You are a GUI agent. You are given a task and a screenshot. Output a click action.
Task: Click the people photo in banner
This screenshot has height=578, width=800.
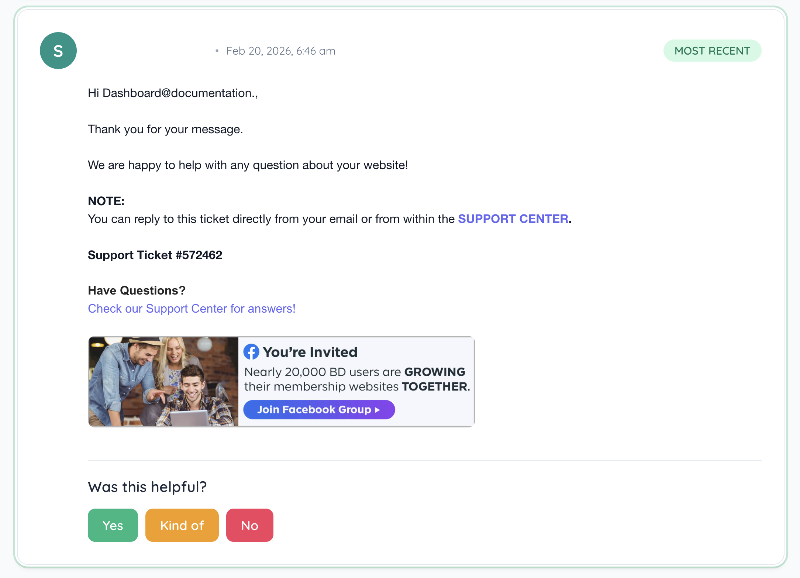coord(163,381)
